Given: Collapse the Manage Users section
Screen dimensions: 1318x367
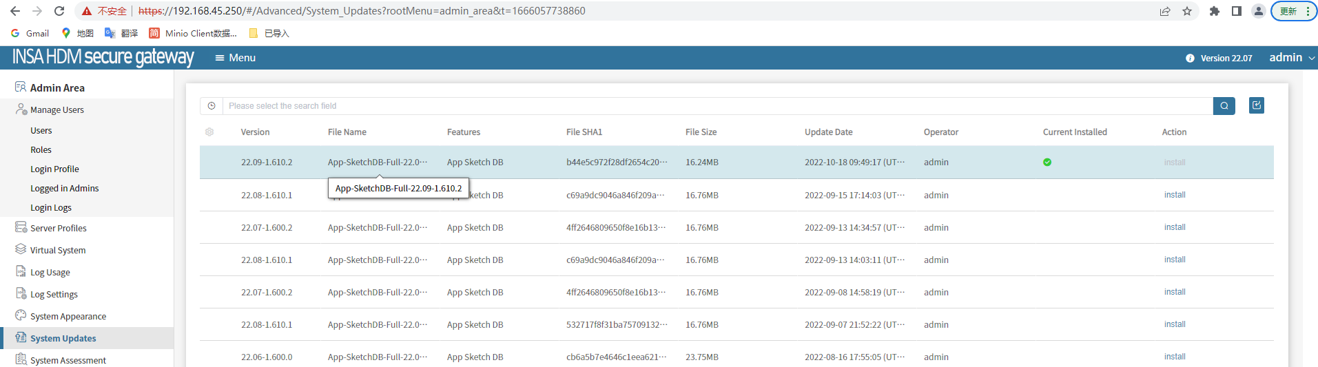Looking at the screenshot, I should tap(56, 110).
